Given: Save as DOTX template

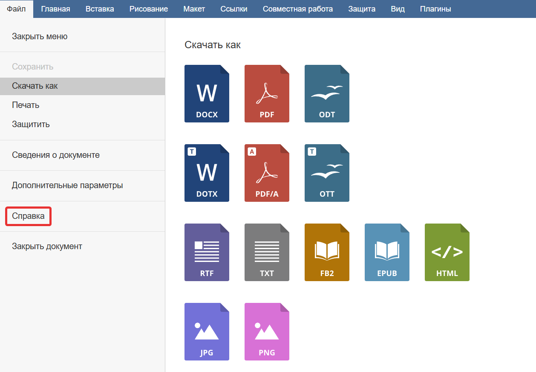Looking at the screenshot, I should click(x=207, y=173).
